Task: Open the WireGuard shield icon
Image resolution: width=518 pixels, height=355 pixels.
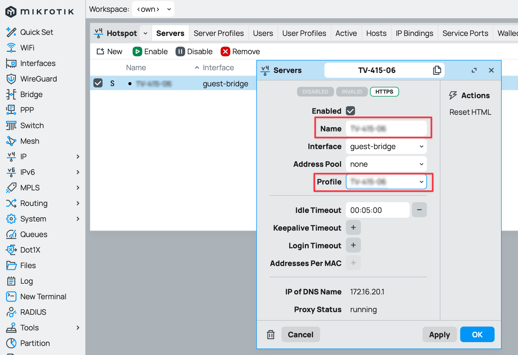Action: click(11, 79)
